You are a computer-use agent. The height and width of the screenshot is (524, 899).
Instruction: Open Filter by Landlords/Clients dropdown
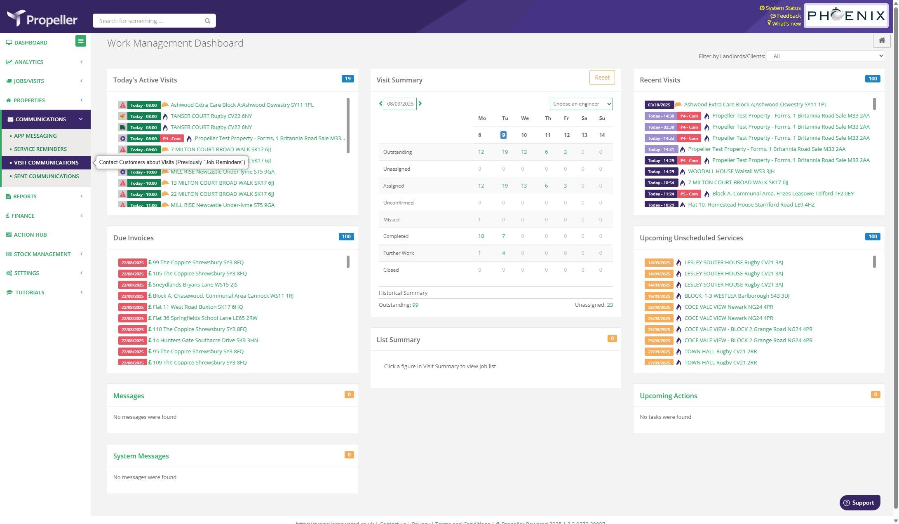coord(825,56)
